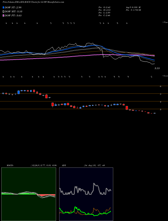This screenshot has width=168, height=221.
Task: Click the 'MACD:' panel heading
Action: 10,165
